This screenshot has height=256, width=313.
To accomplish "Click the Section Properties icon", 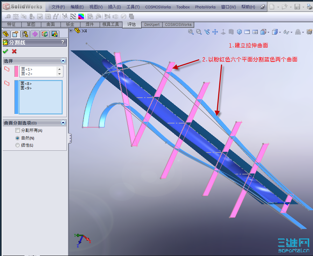I will tap(24, 16).
